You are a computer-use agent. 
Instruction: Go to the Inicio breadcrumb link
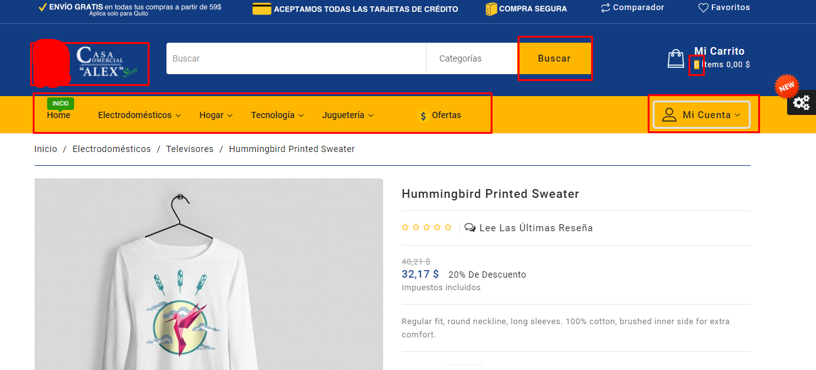pos(46,150)
